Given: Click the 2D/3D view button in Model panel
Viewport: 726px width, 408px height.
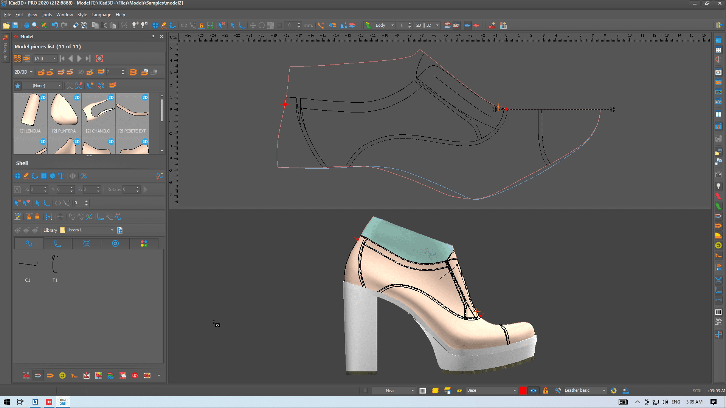Looking at the screenshot, I should 23,72.
